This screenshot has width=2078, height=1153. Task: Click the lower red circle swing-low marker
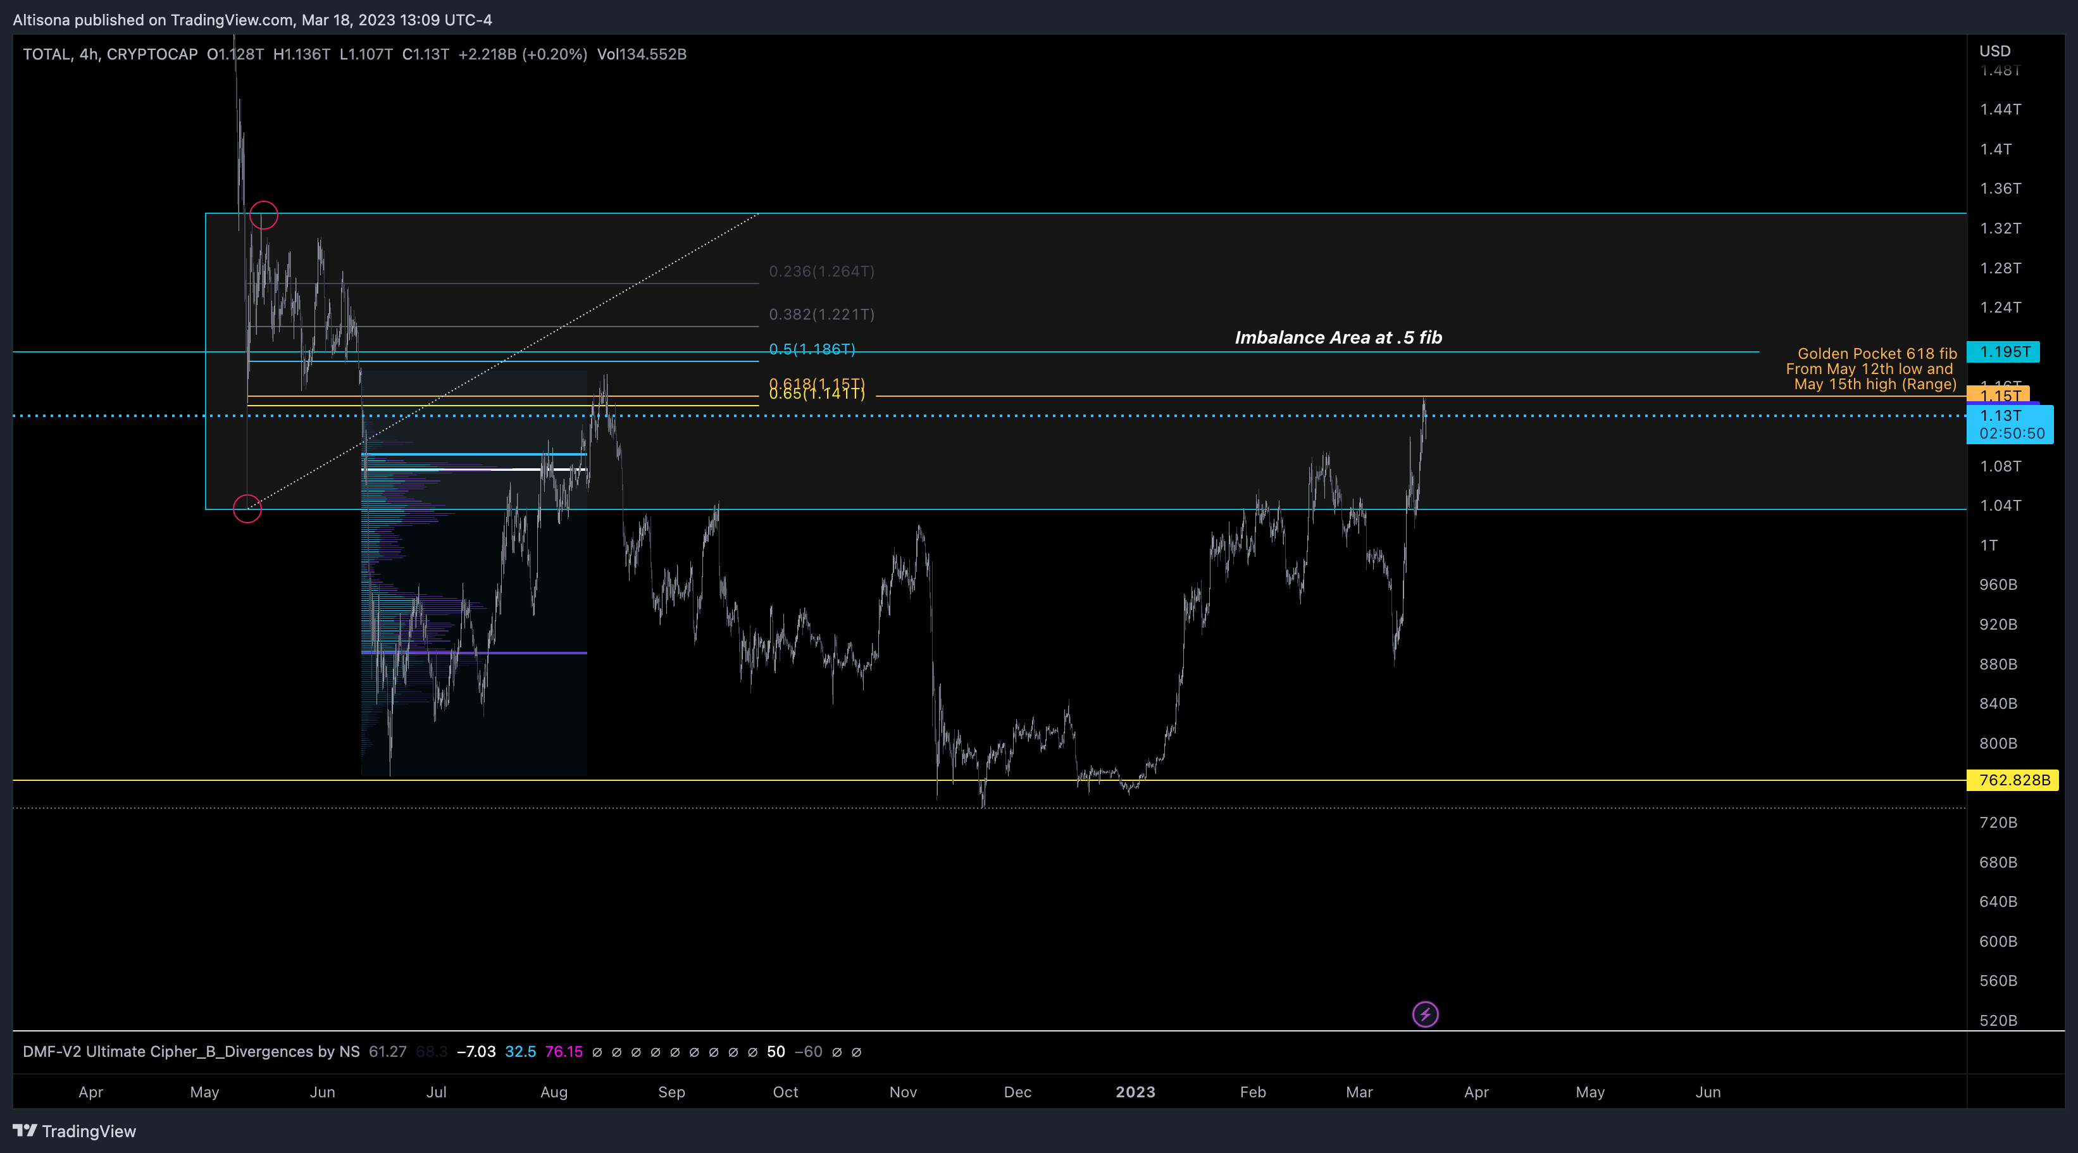(247, 508)
